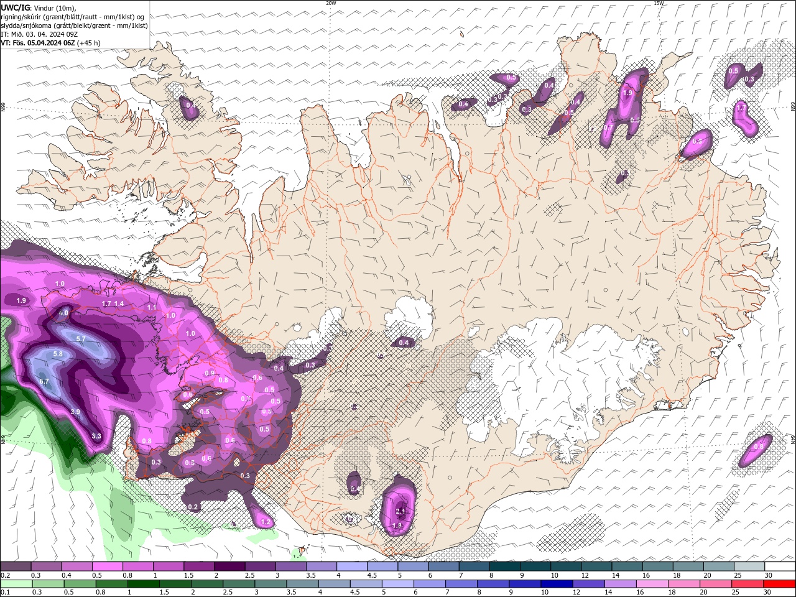Viewport: 796px width, 597px height.
Task: Pick the pale lavender swatch above 4 in upper scale
Action: (x=352, y=566)
